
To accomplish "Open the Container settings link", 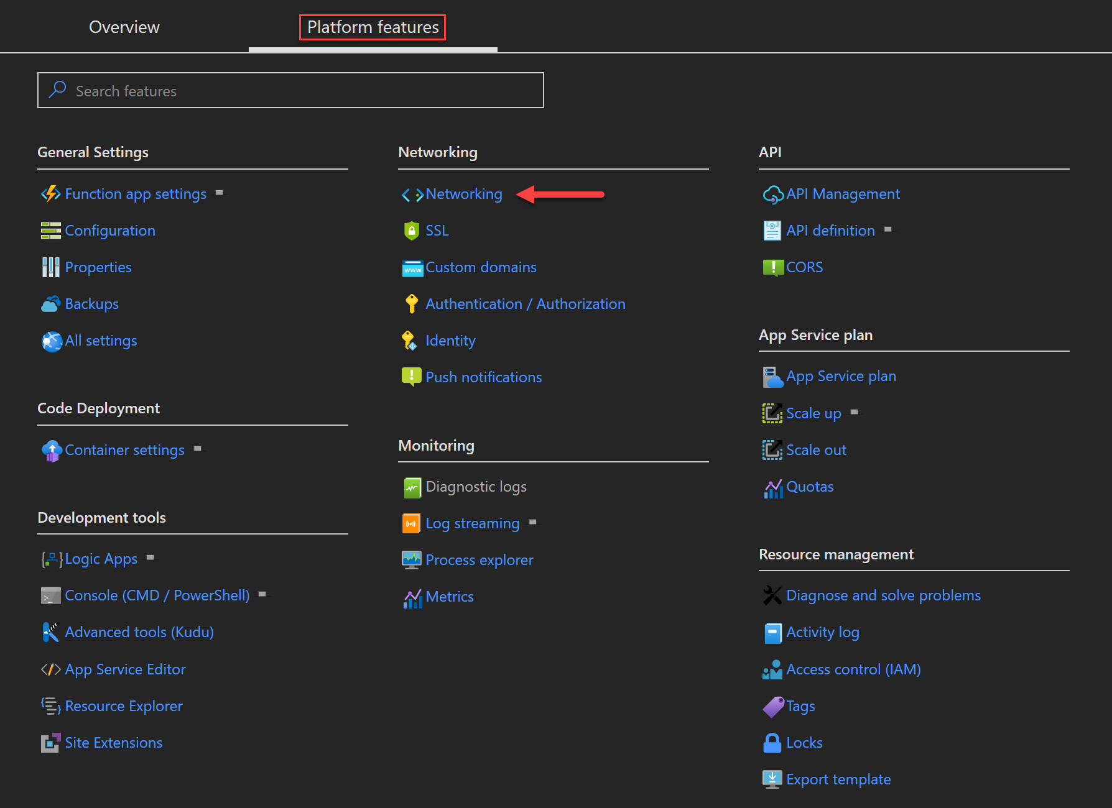I will [125, 450].
